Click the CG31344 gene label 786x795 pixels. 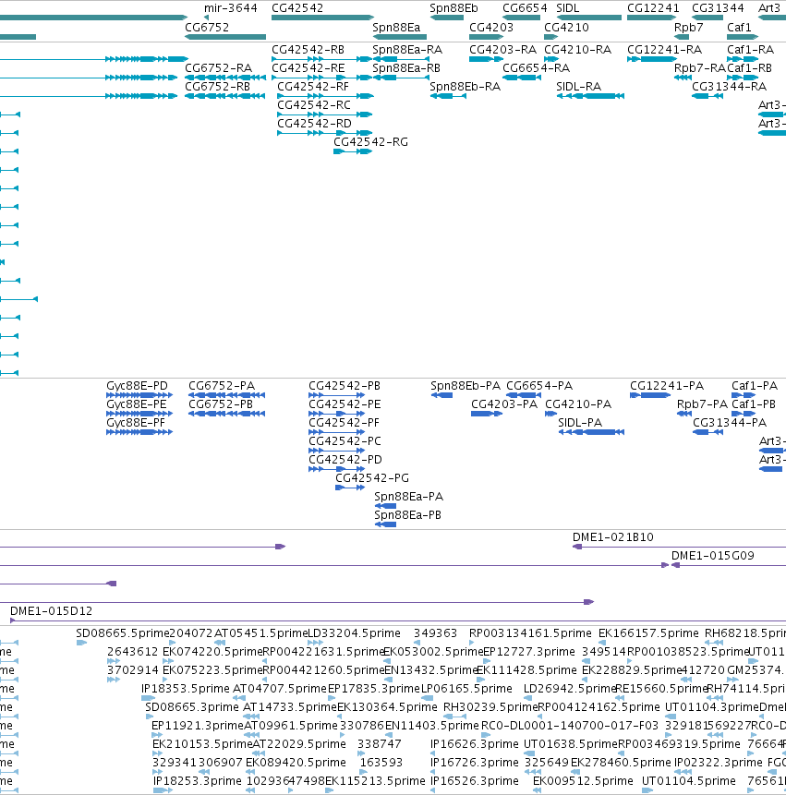[718, 8]
